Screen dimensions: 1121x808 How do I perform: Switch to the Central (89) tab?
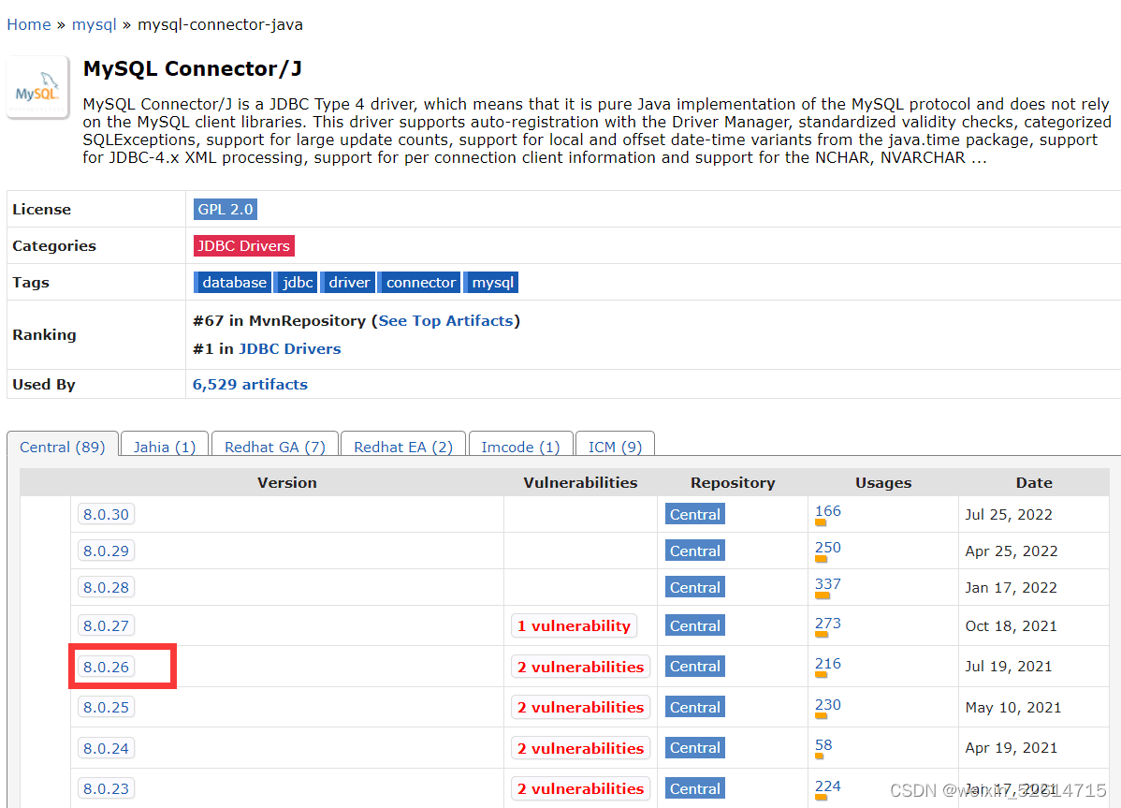62,447
